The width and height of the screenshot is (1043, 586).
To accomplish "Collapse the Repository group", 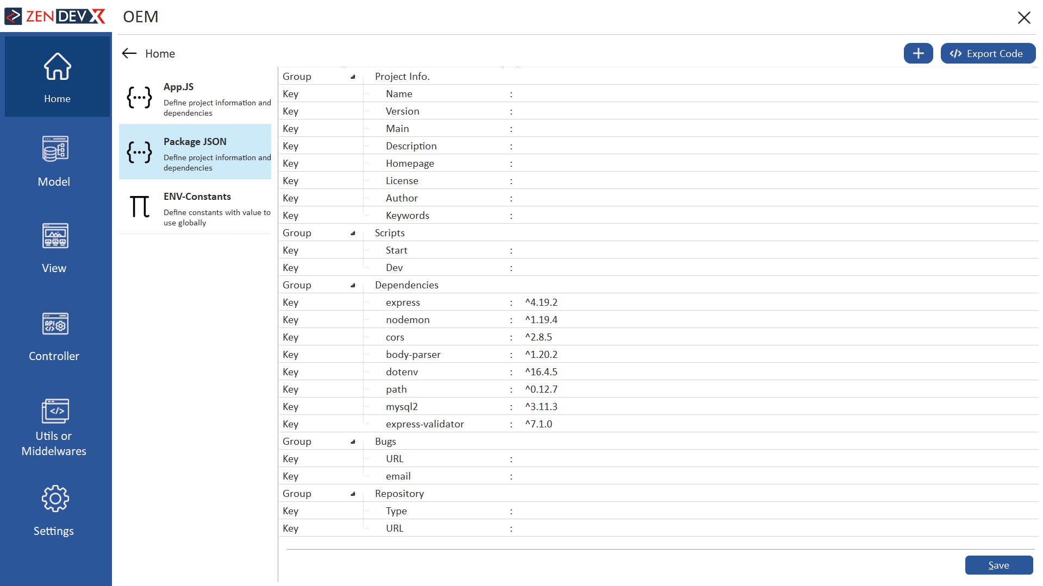I will point(353,494).
